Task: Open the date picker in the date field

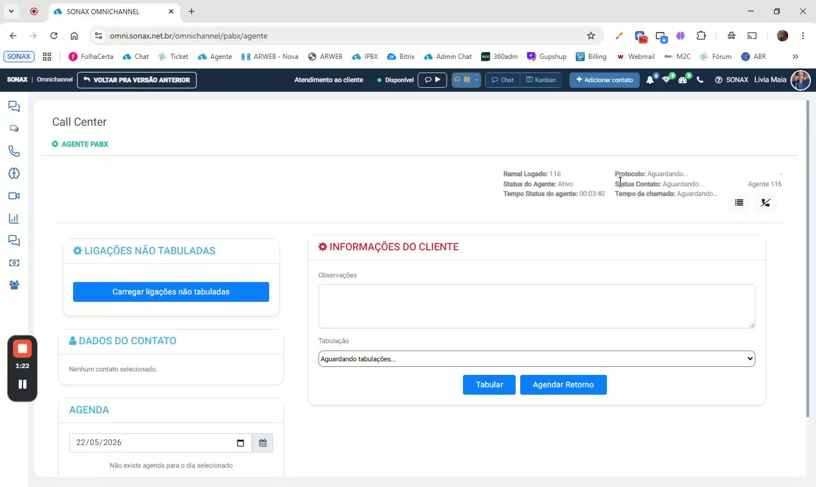Action: (x=240, y=443)
